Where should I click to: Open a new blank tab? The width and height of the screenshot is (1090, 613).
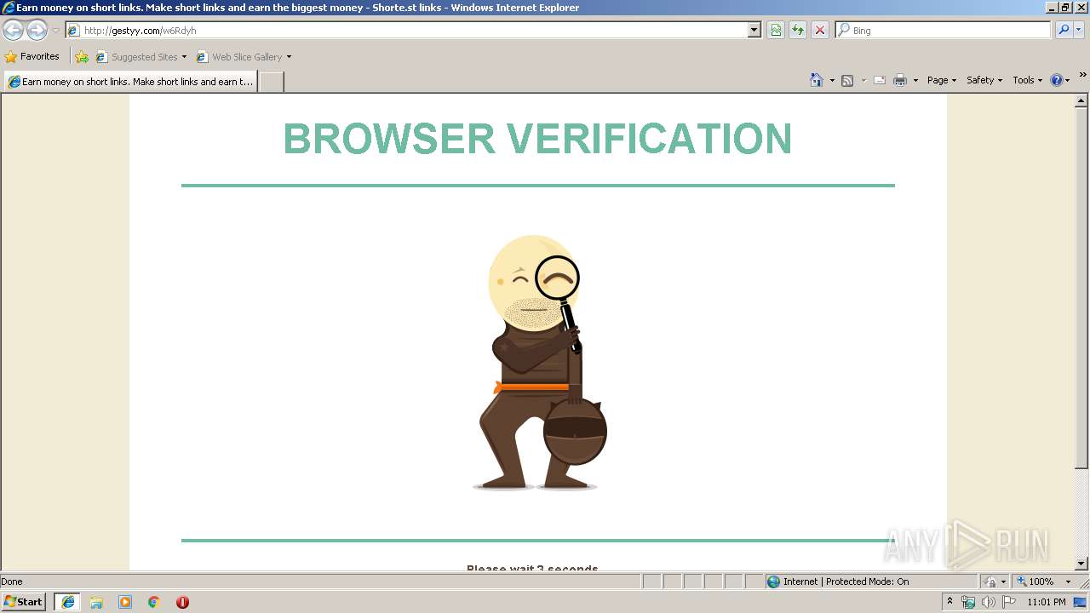pyautogui.click(x=271, y=82)
